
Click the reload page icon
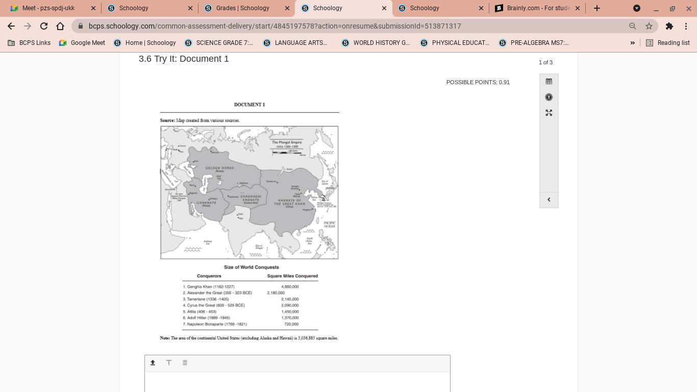pyautogui.click(x=43, y=26)
